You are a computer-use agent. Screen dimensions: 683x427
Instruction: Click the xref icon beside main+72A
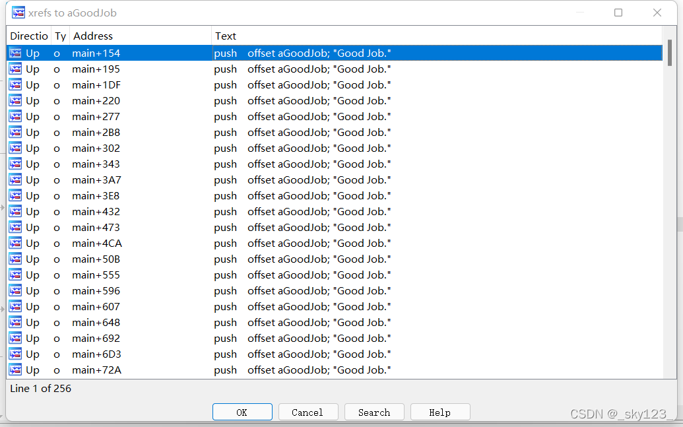click(15, 370)
